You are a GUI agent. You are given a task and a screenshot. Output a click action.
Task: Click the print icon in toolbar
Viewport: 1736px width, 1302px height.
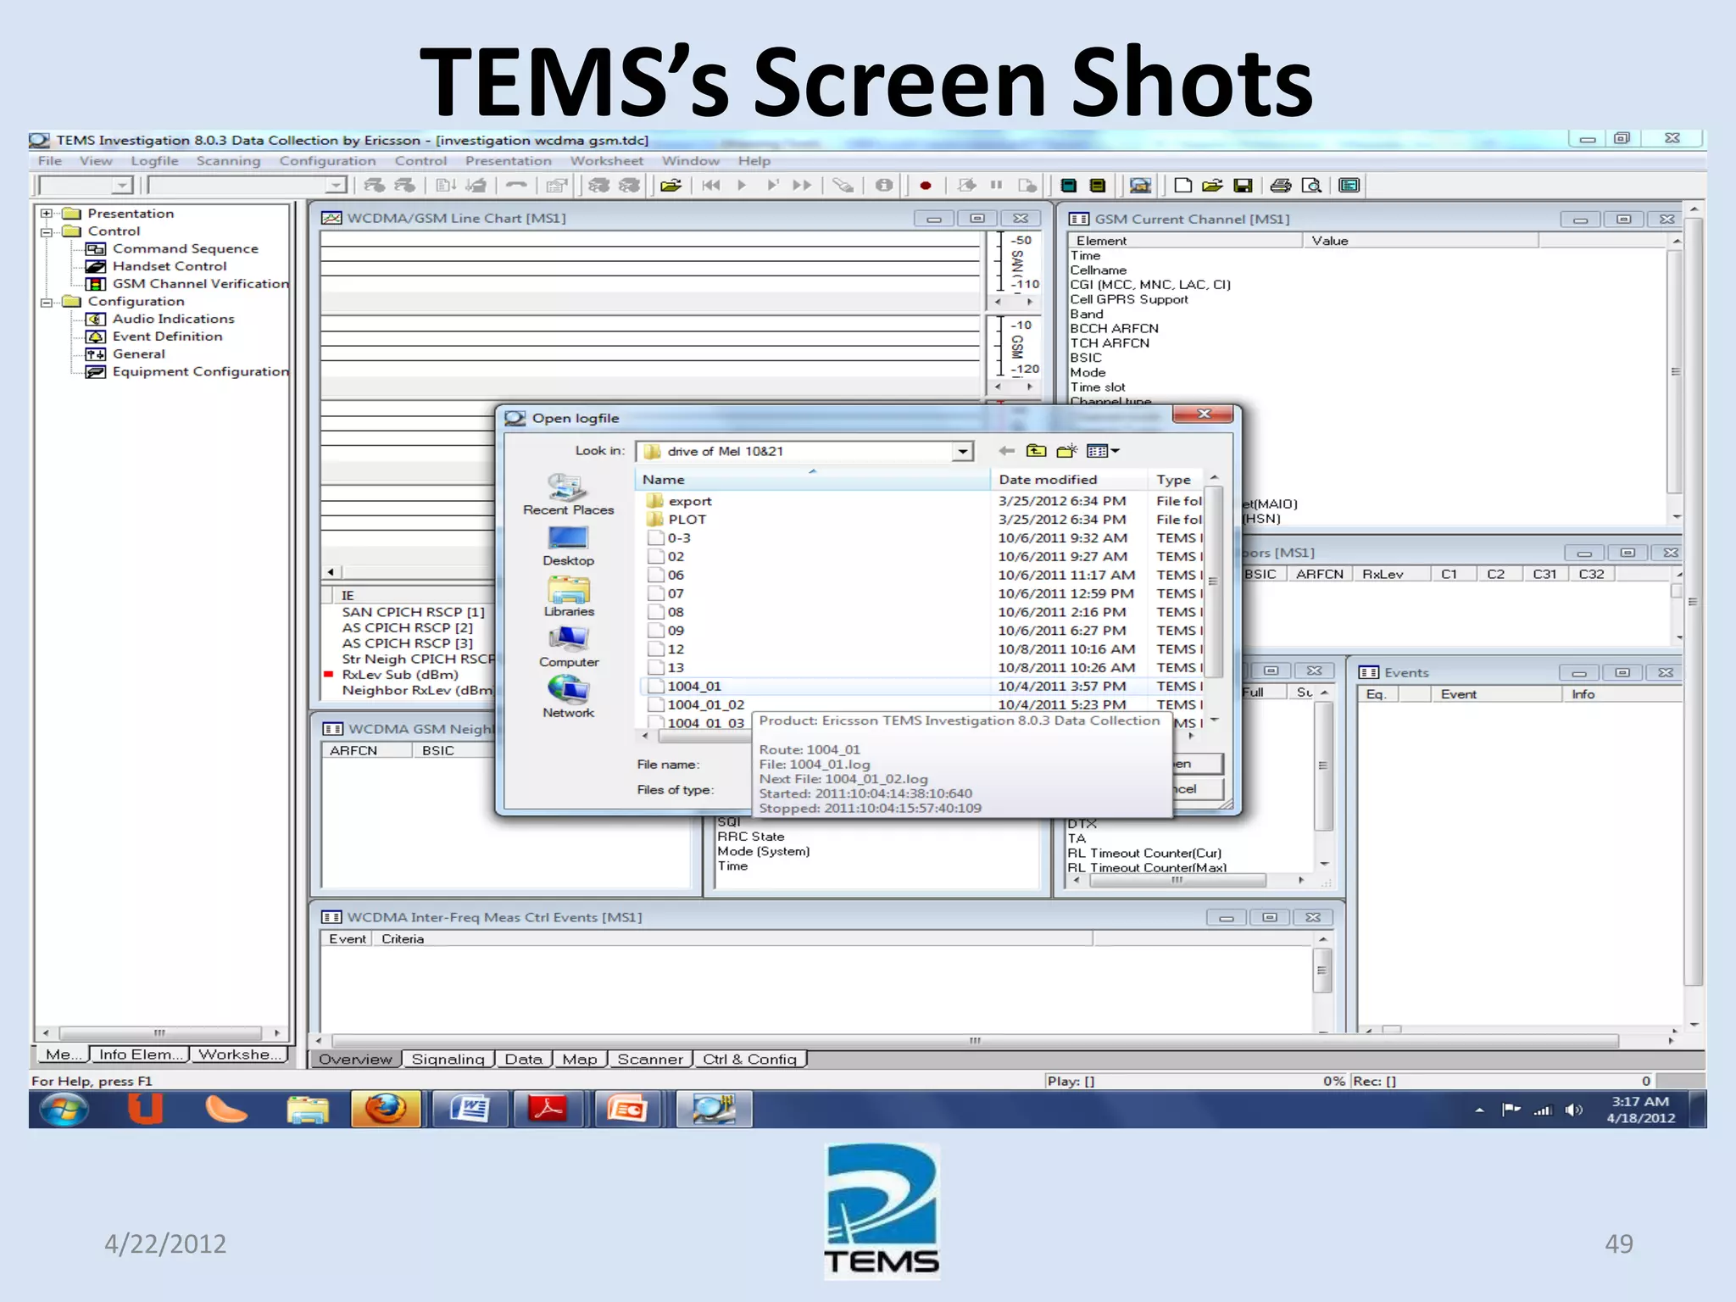point(1281,185)
